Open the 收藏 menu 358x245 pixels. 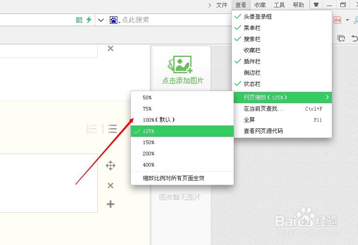[x=260, y=5]
